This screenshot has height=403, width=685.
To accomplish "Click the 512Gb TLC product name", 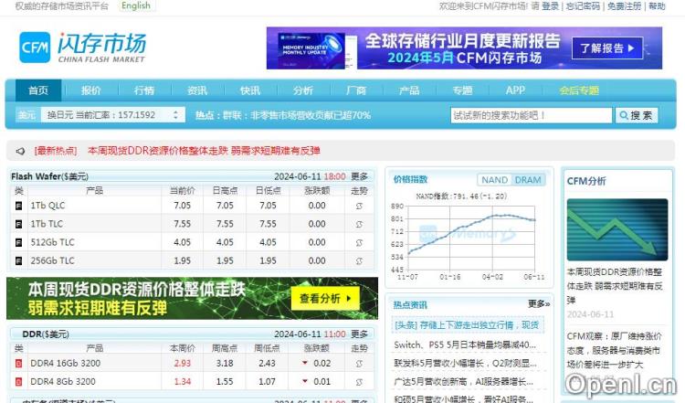I will tap(52, 242).
